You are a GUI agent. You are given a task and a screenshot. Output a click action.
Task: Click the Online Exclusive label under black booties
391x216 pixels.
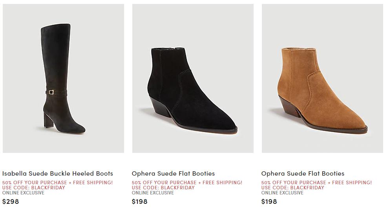pos(153,192)
